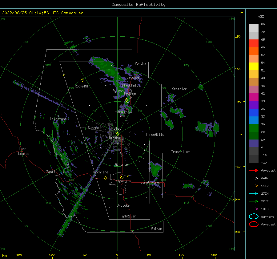
Task: Click the Airdrie city label
Action: pos(121,164)
